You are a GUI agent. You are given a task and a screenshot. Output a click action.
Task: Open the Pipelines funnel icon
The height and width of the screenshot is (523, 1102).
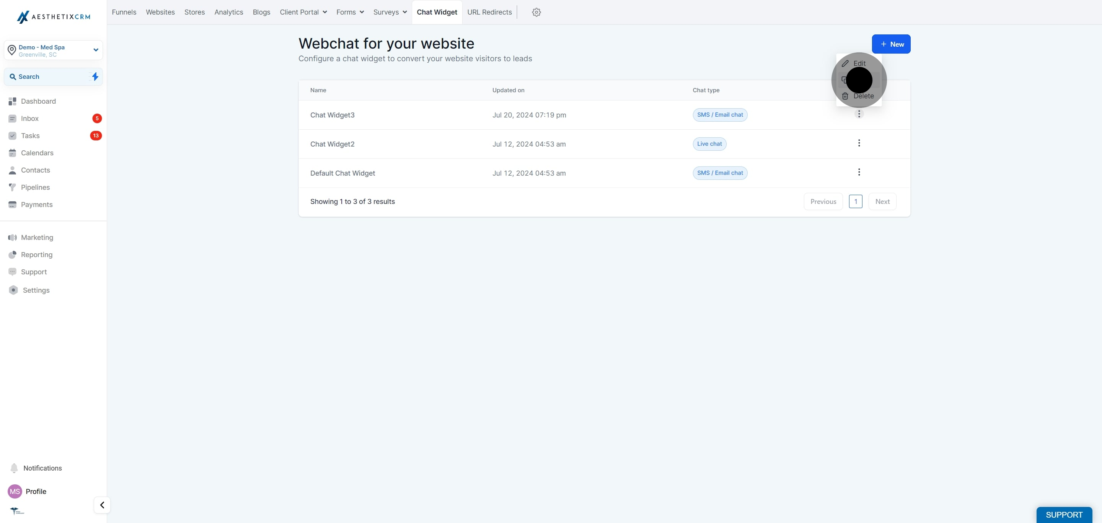[12, 187]
